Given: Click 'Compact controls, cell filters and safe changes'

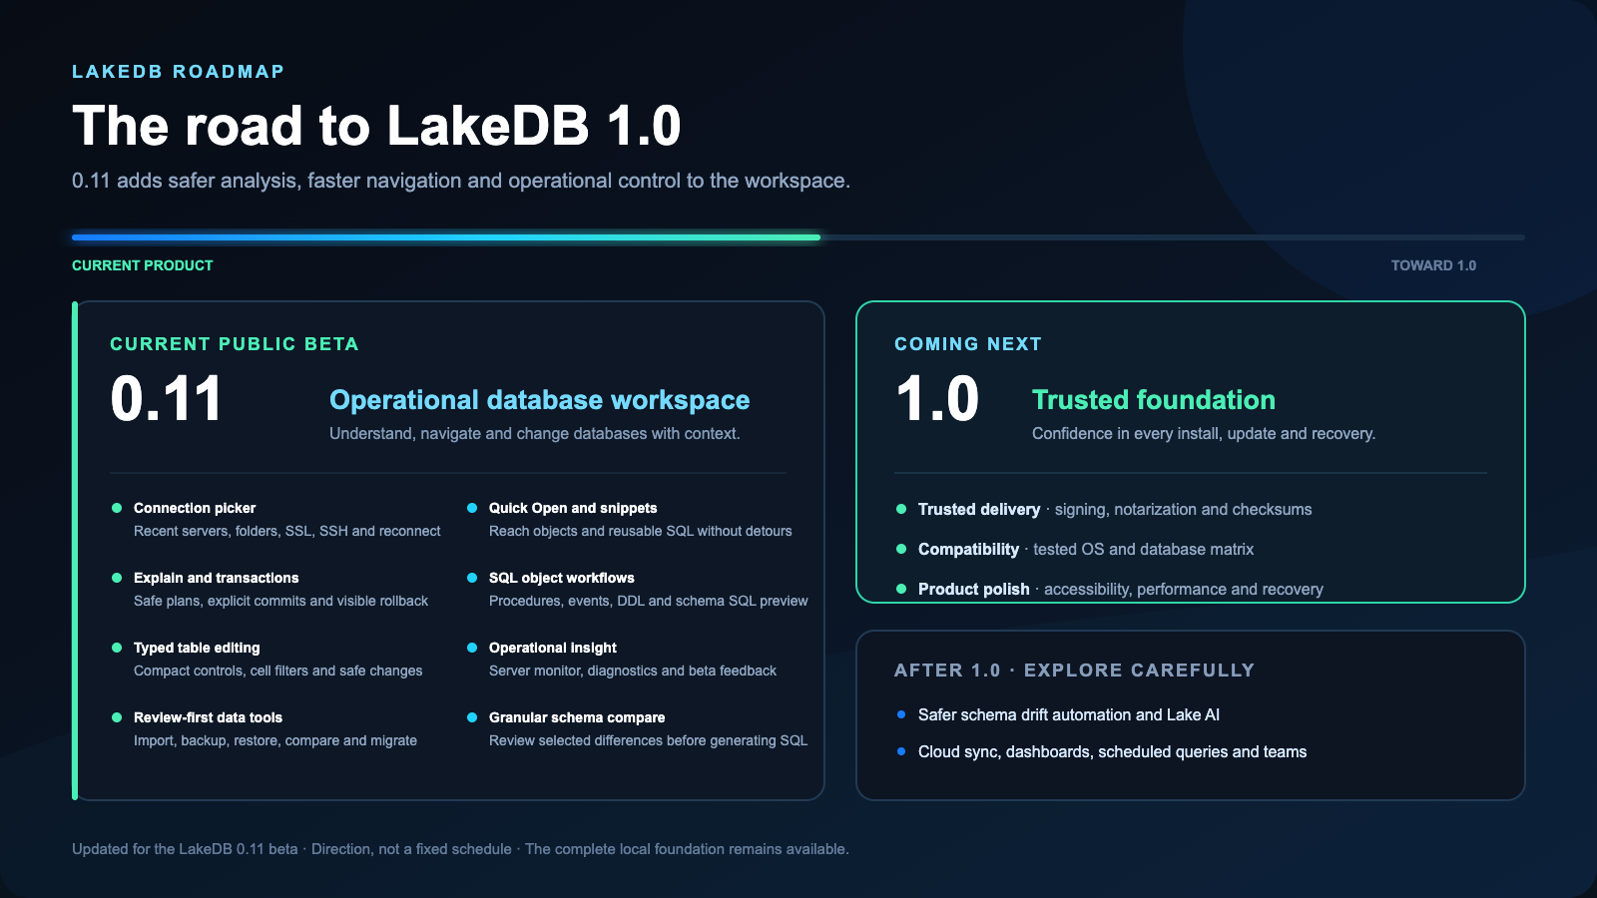Looking at the screenshot, I should [278, 671].
